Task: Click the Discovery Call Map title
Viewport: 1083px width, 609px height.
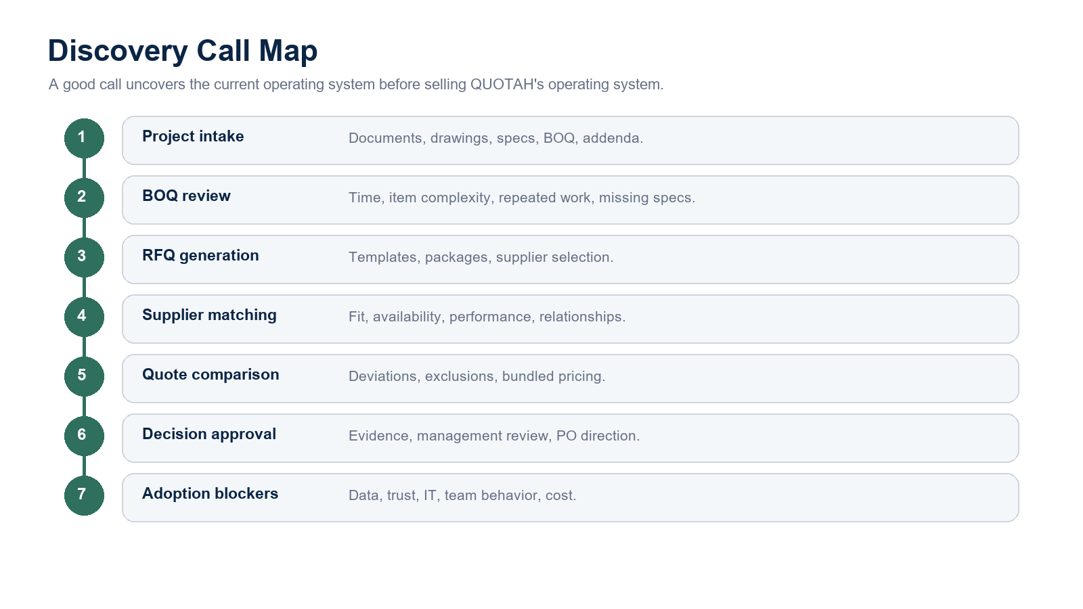Action: pos(183,51)
